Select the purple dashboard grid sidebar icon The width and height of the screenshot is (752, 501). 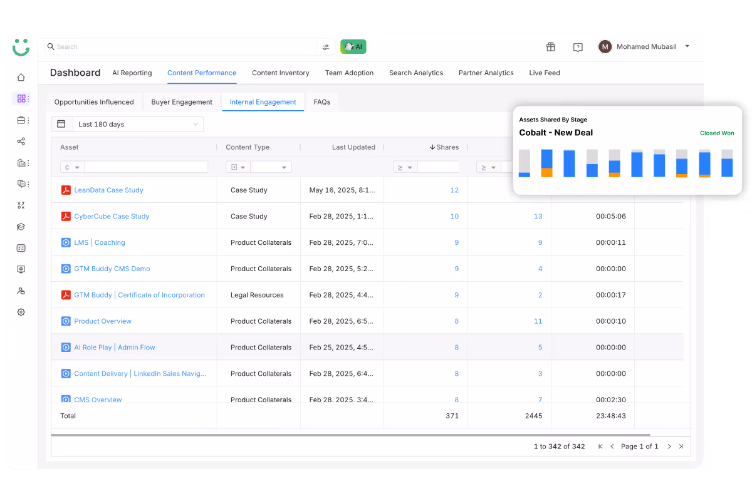coord(21,98)
